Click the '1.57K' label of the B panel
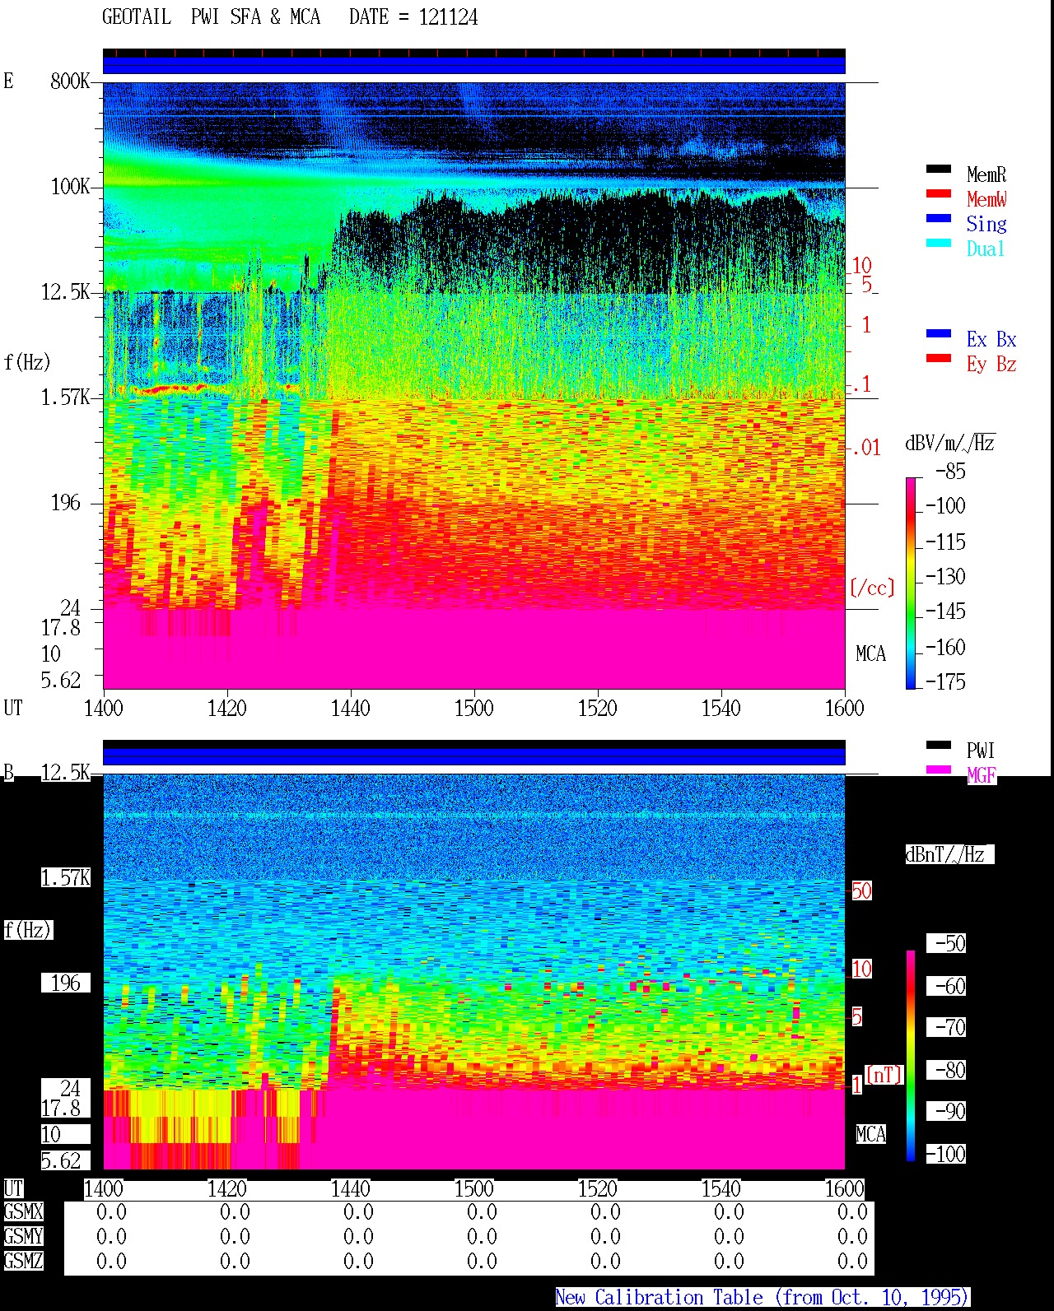Viewport: 1054px width, 1311px height. [65, 877]
